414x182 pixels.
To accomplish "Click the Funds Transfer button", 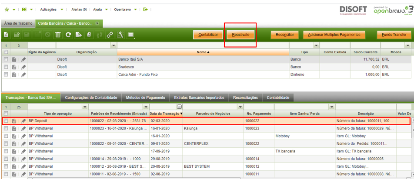I will 394,34.
